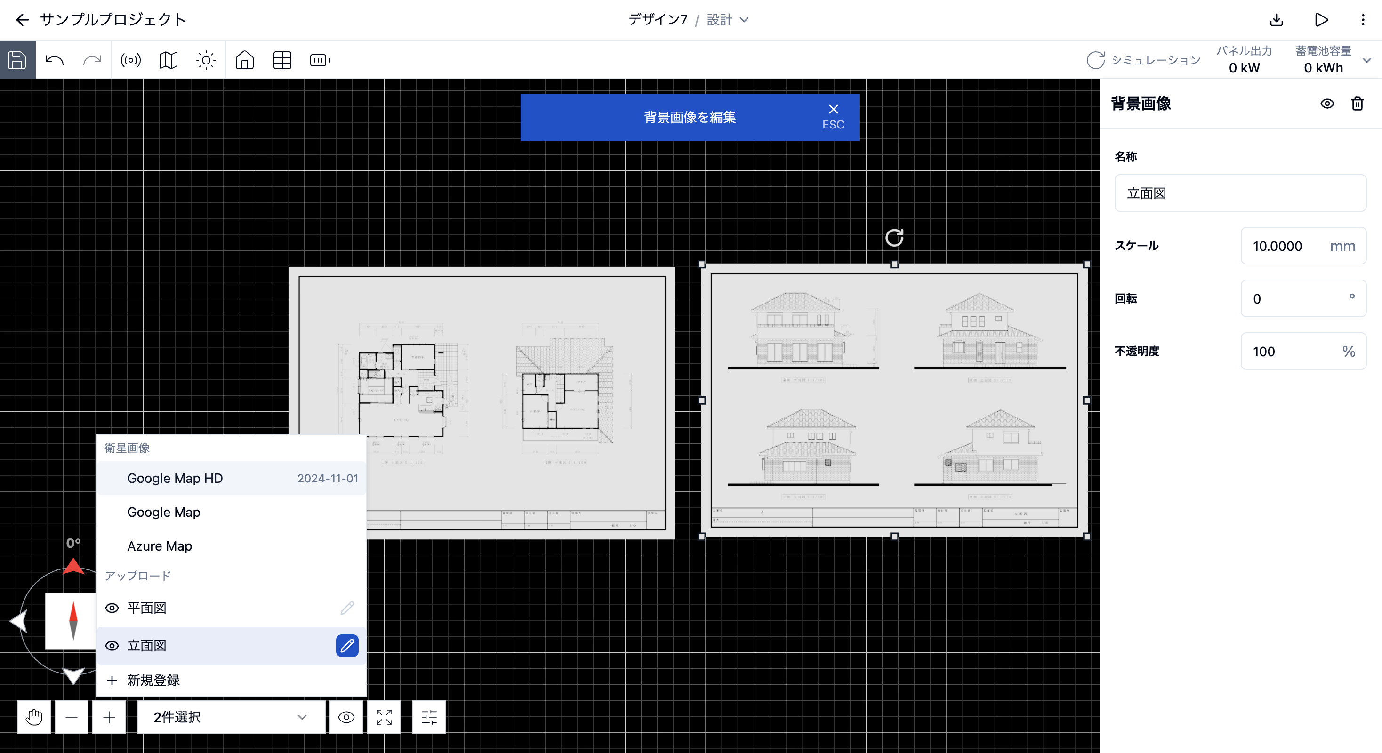Delete the background image with trash icon
The width and height of the screenshot is (1382, 753).
(x=1358, y=104)
